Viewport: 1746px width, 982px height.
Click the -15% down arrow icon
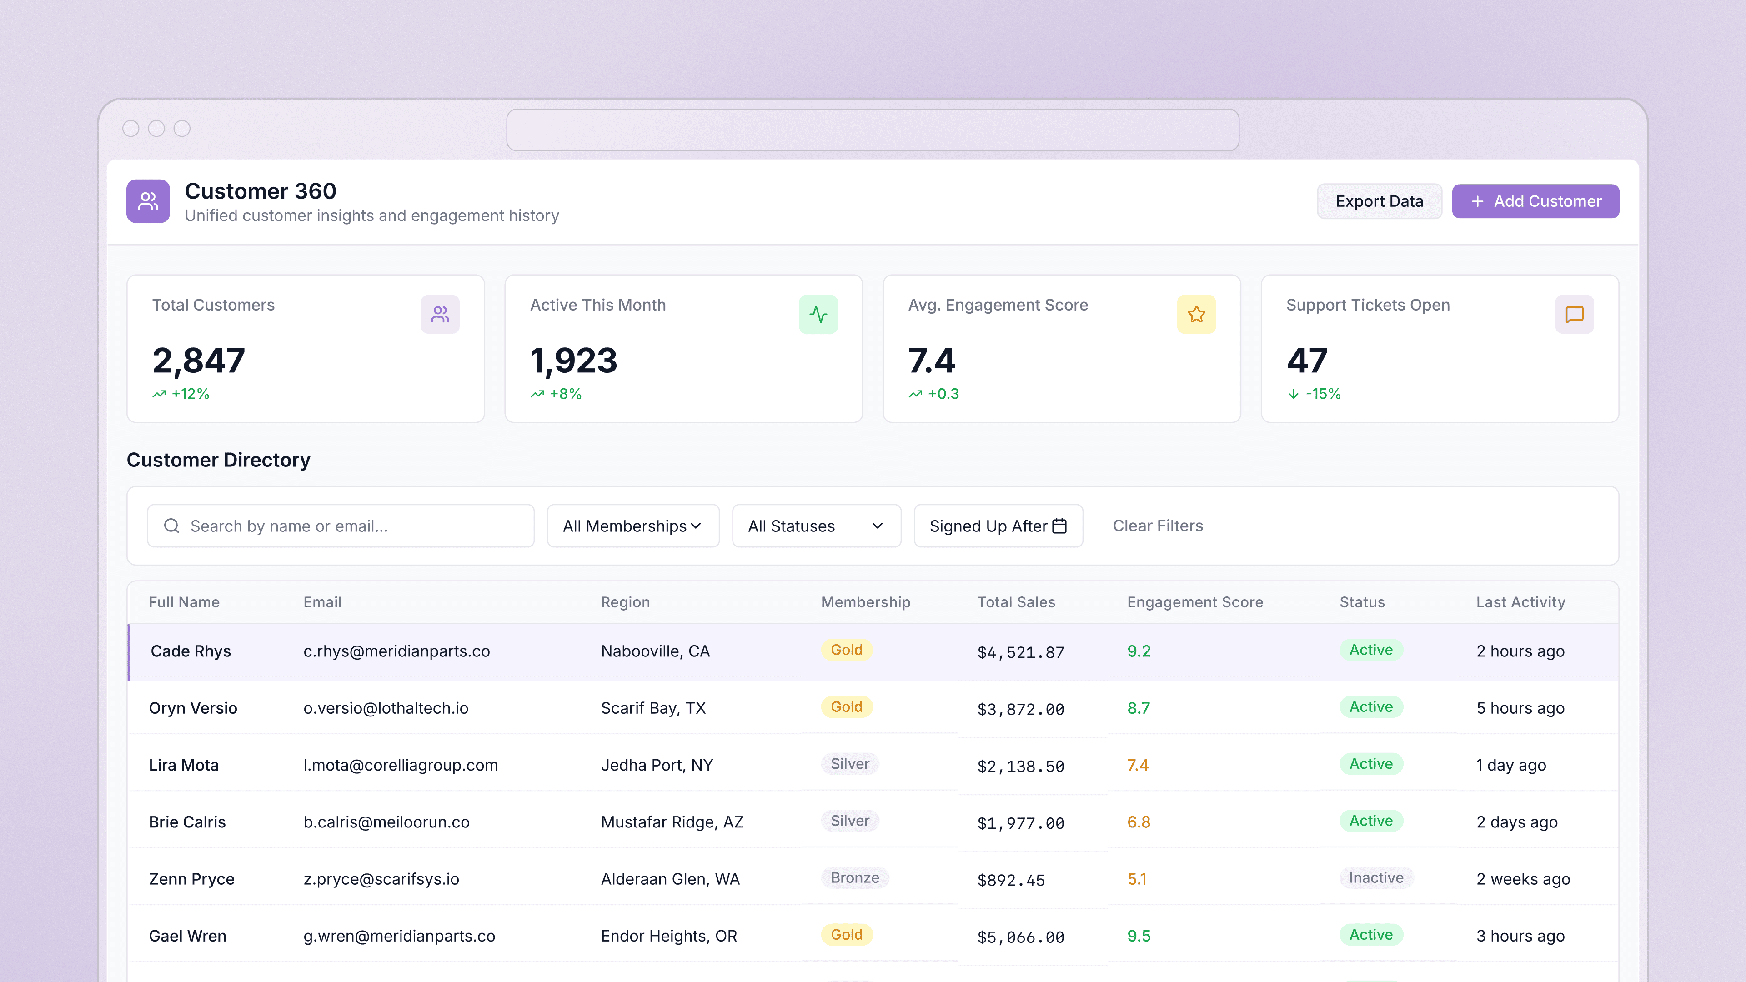pyautogui.click(x=1293, y=394)
